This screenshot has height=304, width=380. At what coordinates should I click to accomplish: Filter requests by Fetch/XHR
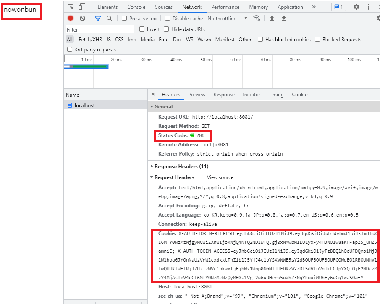point(90,39)
